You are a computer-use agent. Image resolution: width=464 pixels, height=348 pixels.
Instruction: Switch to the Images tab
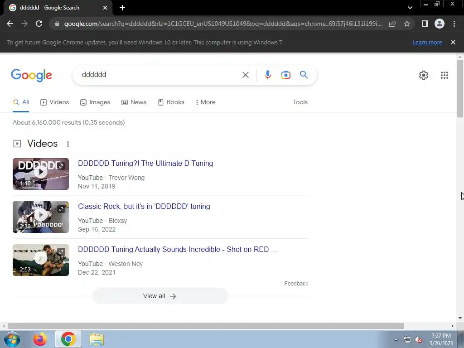tap(95, 102)
